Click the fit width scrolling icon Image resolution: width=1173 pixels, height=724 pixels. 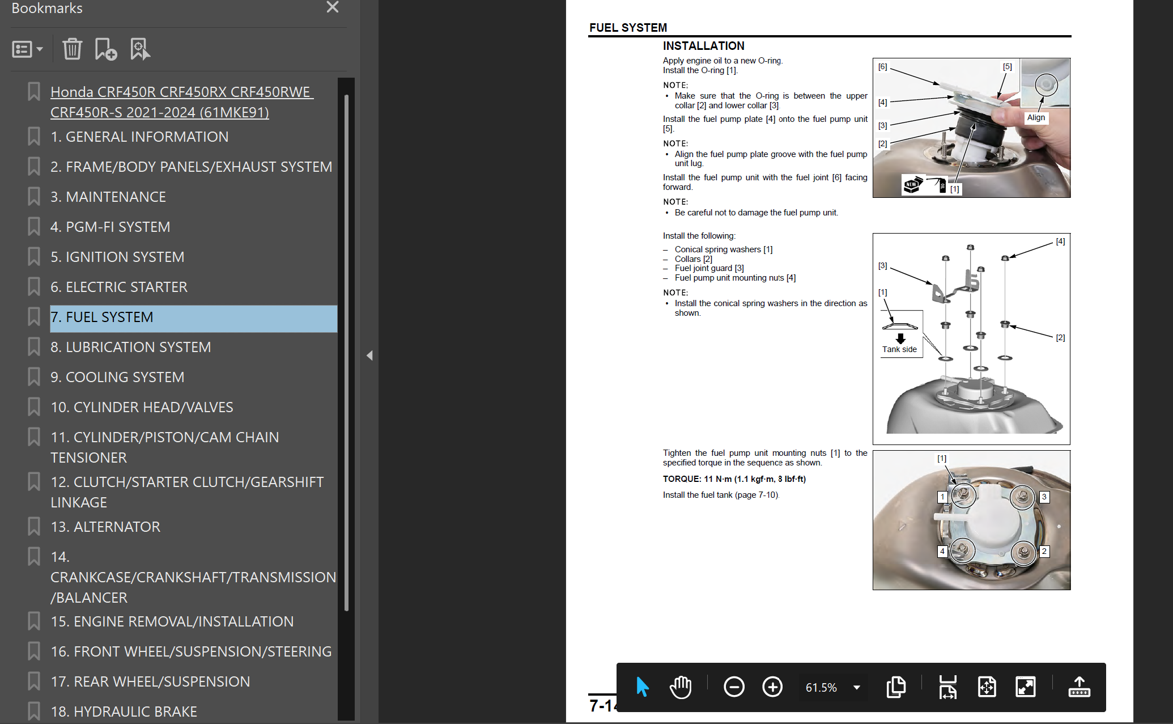[x=947, y=687]
